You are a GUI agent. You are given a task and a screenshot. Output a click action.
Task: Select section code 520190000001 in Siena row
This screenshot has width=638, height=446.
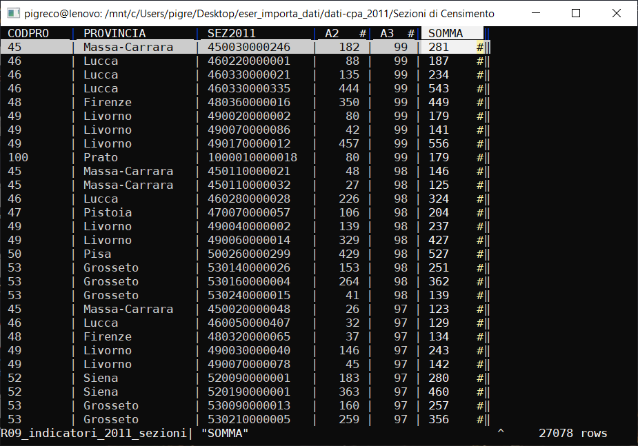(x=249, y=392)
